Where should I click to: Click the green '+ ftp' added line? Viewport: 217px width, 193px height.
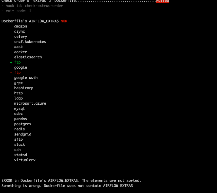click(x=15, y=62)
